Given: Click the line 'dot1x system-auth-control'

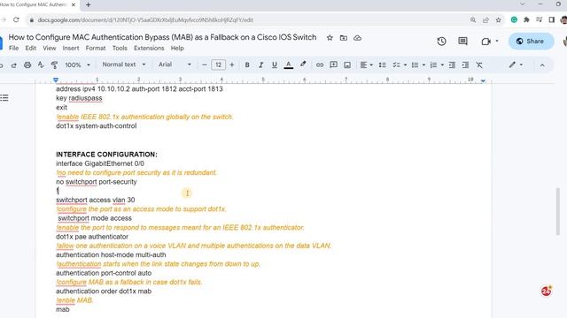Looking at the screenshot, I should (97, 125).
